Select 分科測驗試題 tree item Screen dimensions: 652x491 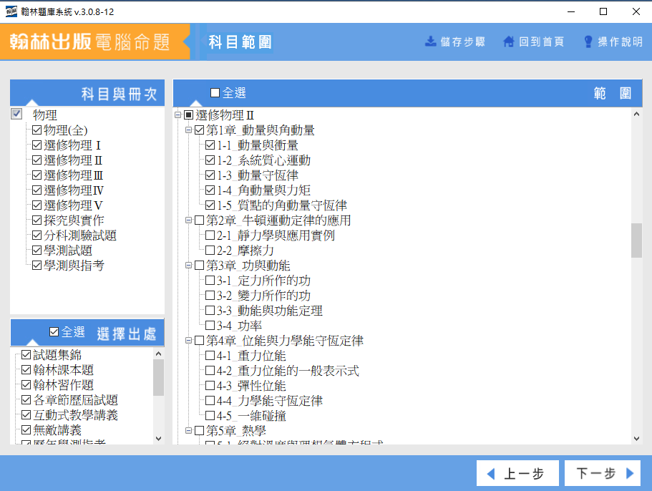(x=80, y=235)
